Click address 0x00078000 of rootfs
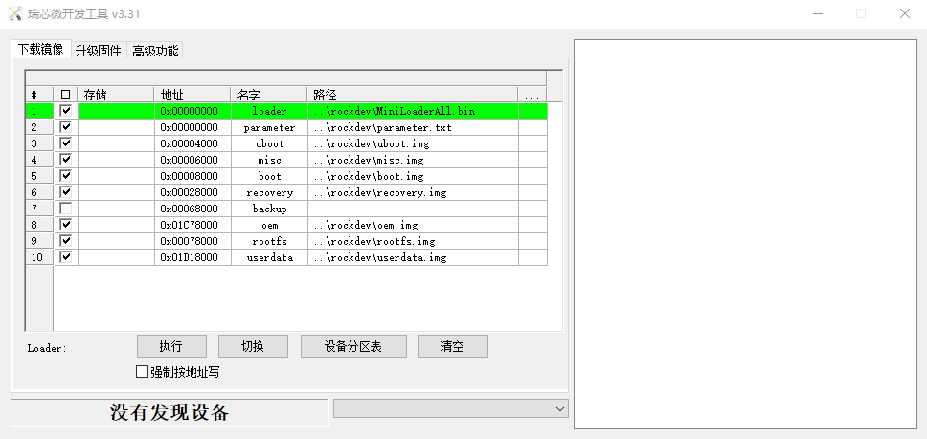The image size is (927, 439). [192, 241]
